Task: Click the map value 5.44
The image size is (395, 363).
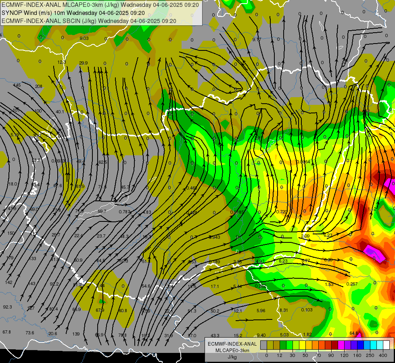Action: point(238,286)
